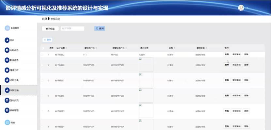The image size is (271, 130).
Task: Click the 用户名2 cell
Action: pos(114,55)
